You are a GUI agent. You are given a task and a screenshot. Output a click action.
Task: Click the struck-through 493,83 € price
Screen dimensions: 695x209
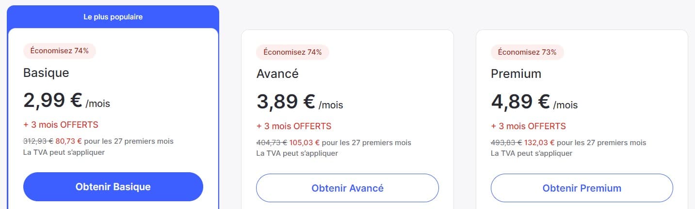tap(506, 143)
